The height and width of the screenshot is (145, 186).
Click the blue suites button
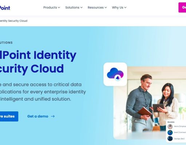tap(9, 116)
